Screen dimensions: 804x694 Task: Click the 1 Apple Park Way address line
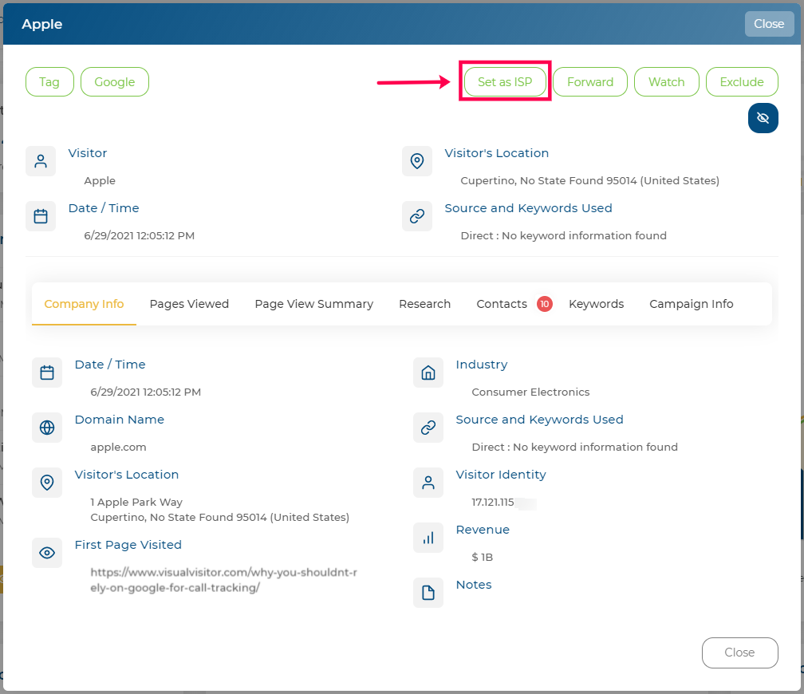[136, 503]
